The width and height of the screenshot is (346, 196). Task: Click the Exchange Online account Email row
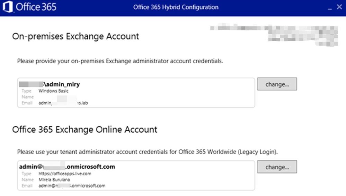(72, 186)
